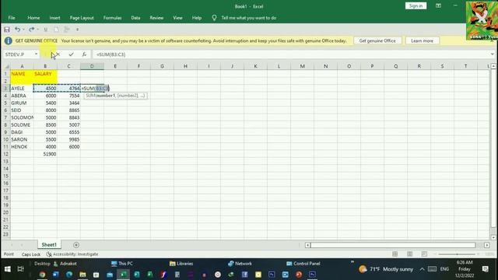Open the Page Layout tab
Viewport: 498px width, 280px height.
point(82,18)
